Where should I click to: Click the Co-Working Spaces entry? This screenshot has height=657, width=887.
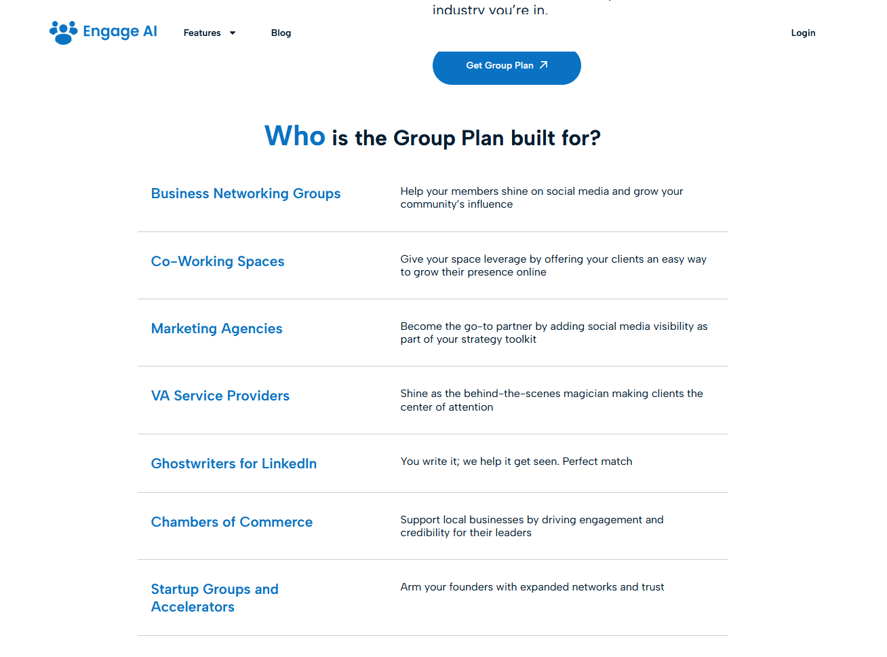point(218,261)
